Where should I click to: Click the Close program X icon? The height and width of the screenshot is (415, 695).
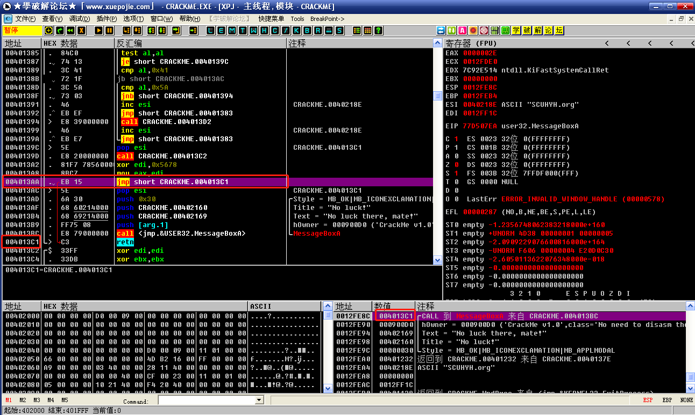click(x=81, y=31)
